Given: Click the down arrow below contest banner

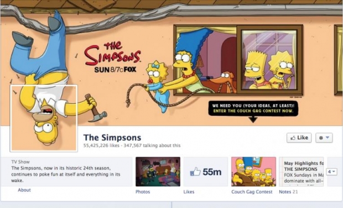Looking at the screenshot, I should point(253,119).
